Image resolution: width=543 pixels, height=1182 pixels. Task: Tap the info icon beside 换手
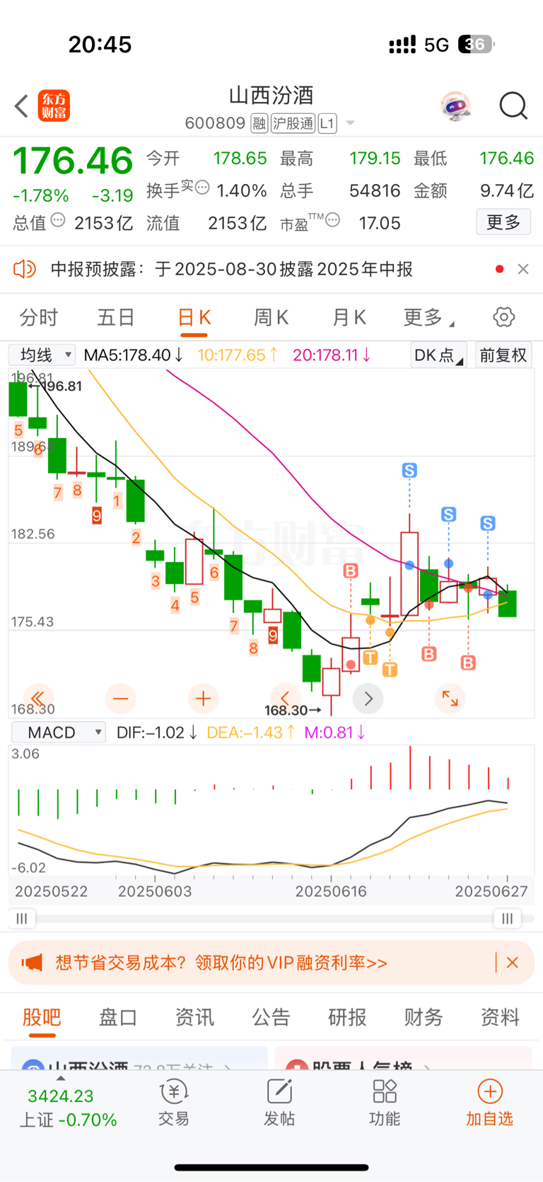pyautogui.click(x=202, y=188)
